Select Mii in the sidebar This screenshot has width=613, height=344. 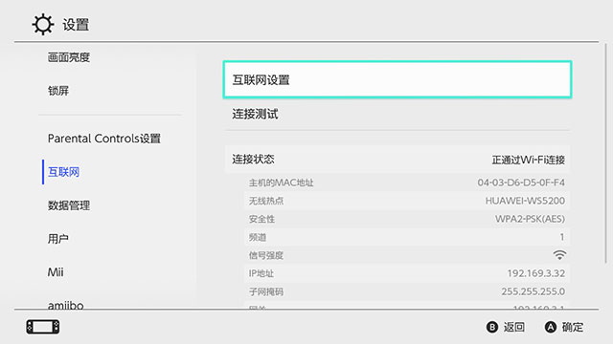56,272
